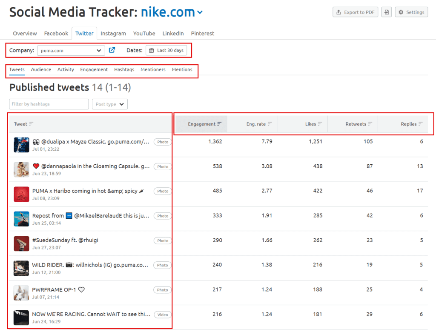Sort the Tweet column icon
This screenshot has width=436, height=332.
click(31, 124)
